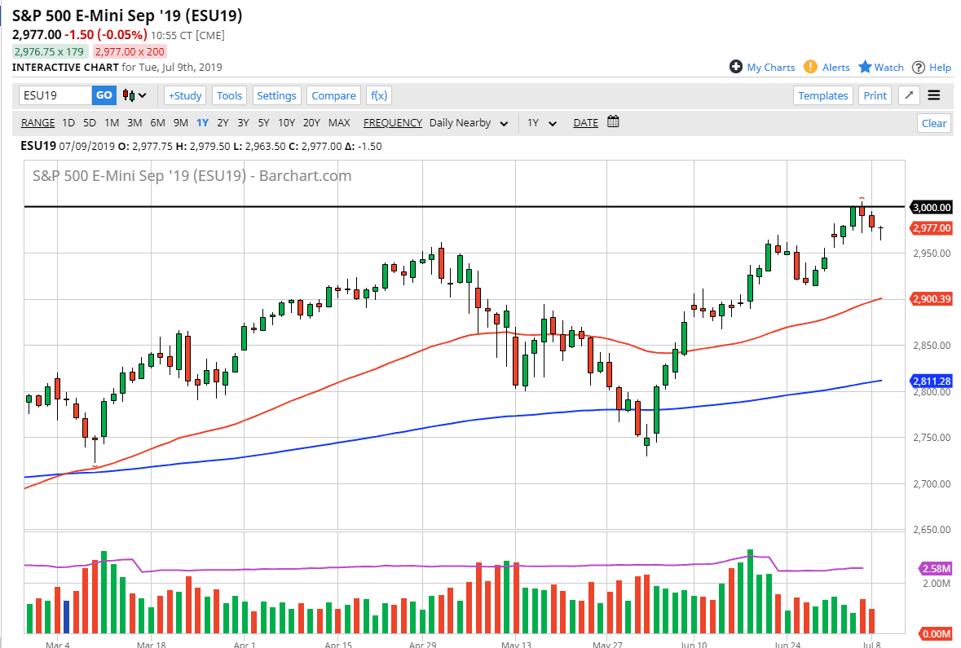This screenshot has height=648, width=961.
Task: Open the calendar icon next to DATE
Action: point(611,121)
